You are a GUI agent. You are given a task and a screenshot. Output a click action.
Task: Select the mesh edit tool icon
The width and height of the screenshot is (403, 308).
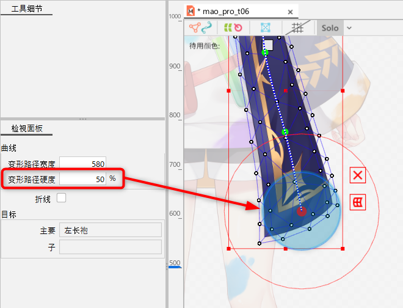pos(195,28)
